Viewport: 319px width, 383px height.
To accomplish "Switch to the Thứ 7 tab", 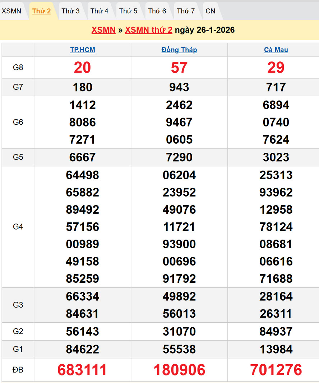I will pyautogui.click(x=186, y=11).
